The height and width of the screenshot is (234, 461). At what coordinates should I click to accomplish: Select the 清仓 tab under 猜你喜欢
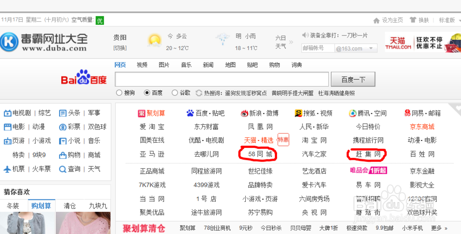pyautogui.click(x=70, y=206)
